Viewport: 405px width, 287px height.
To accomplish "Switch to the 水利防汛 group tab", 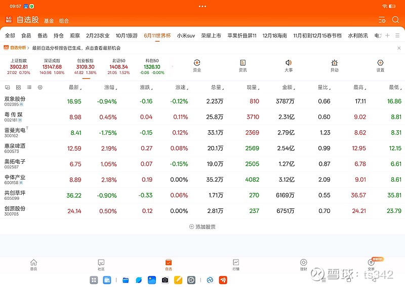I will [358, 35].
